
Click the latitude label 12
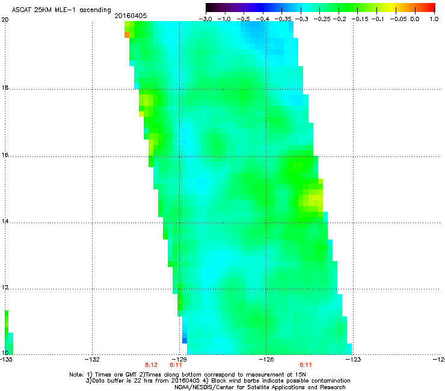[5, 288]
